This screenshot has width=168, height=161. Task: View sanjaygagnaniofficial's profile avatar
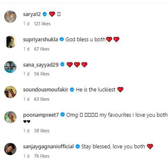10,149
